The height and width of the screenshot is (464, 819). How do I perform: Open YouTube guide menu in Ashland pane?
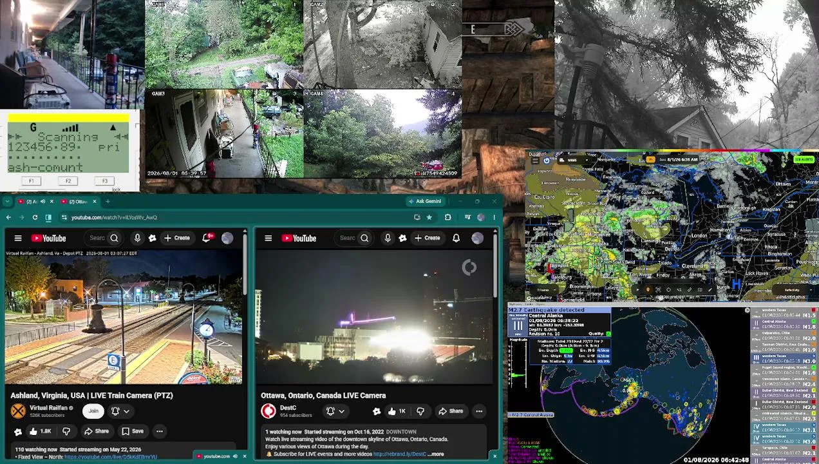coord(18,238)
